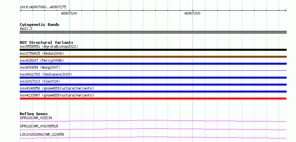Click the magenta GPR116|NM_015234 gene line
296x142 pixels.
(x=153, y=121)
